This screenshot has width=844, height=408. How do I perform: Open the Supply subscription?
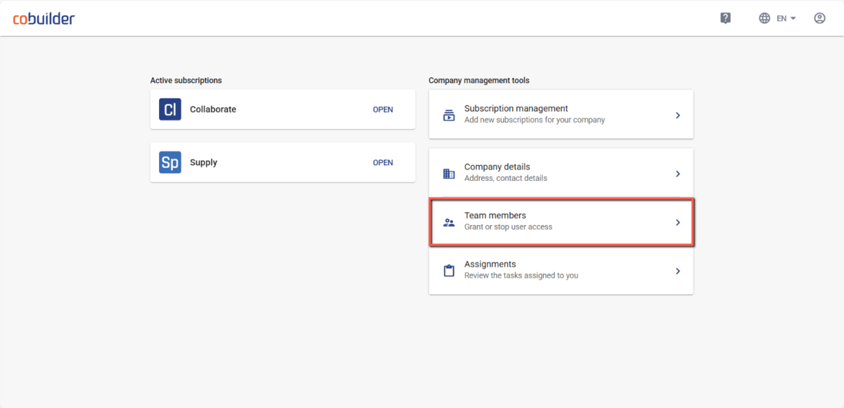383,162
